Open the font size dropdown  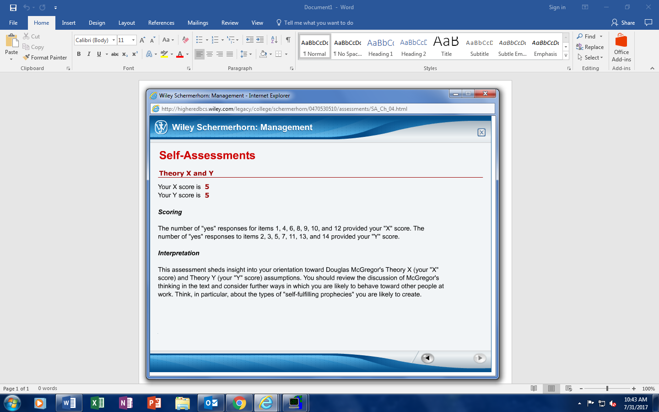click(133, 40)
